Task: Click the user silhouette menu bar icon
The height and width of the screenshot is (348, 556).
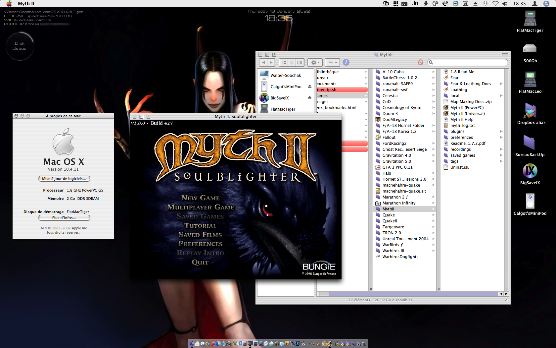Action: [x=534, y=4]
